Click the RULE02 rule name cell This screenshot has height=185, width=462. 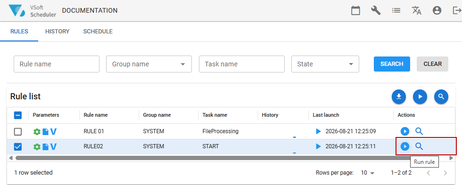click(x=93, y=146)
